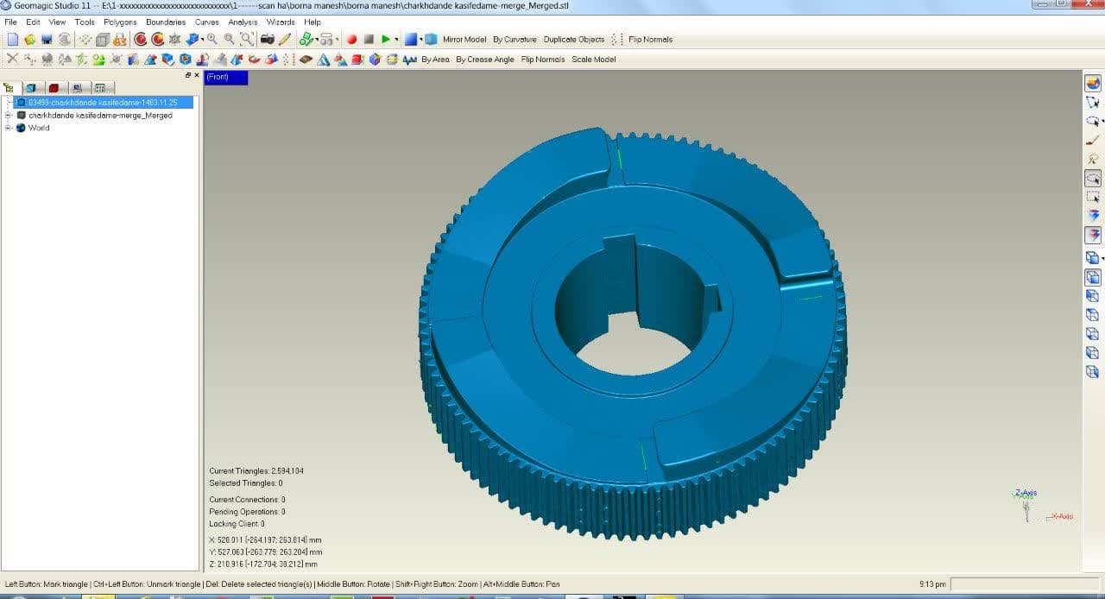Click the blue Save disk icon

coord(47,39)
